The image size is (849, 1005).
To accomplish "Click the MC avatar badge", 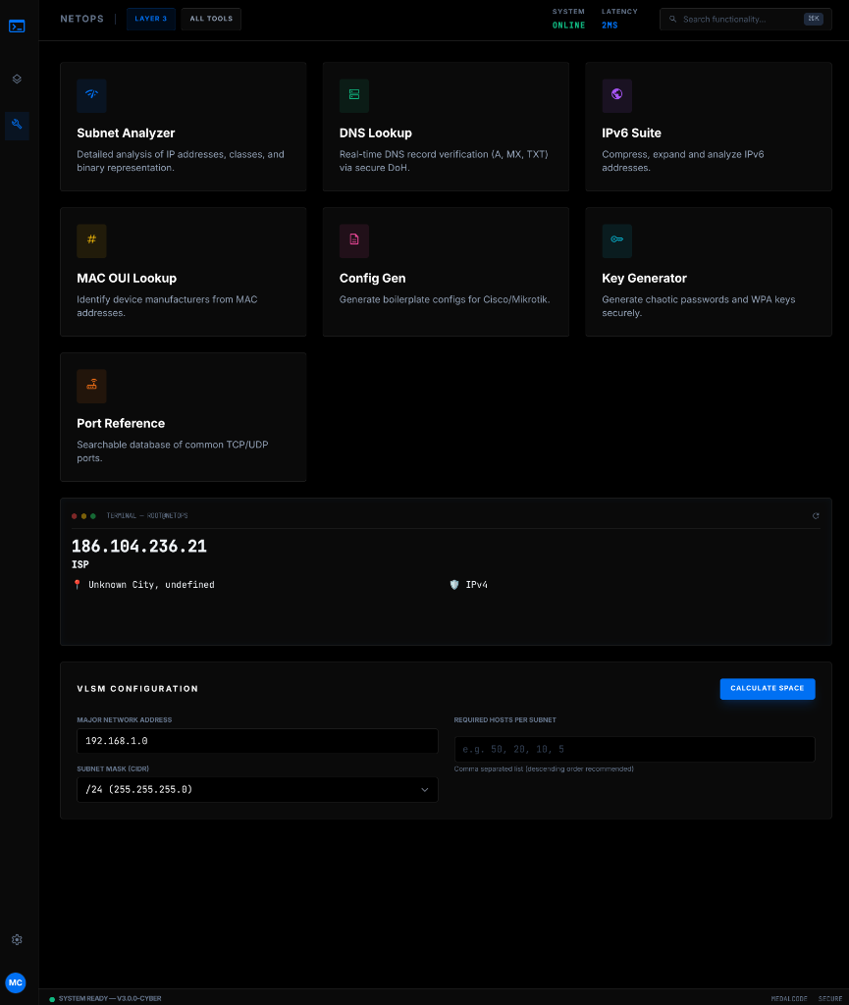I will click(16, 982).
